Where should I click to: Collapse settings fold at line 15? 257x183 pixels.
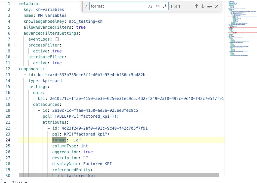[x=15, y=87]
